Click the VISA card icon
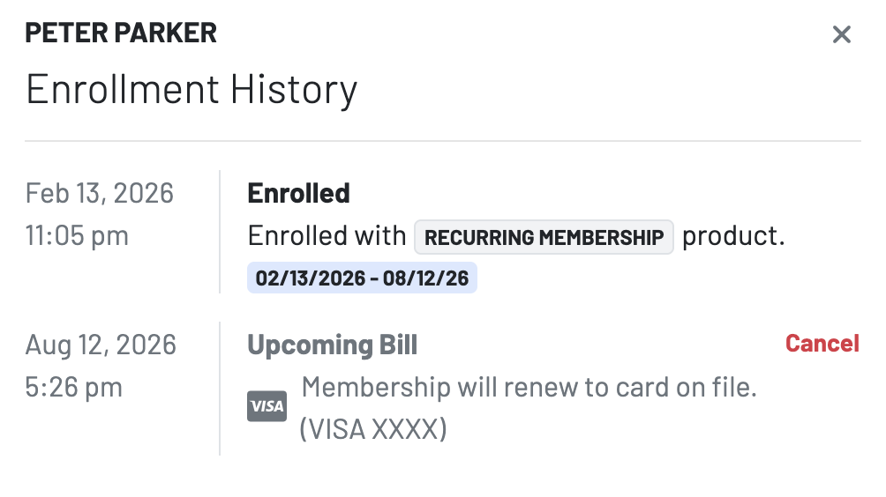The height and width of the screenshot is (497, 886). click(x=267, y=406)
